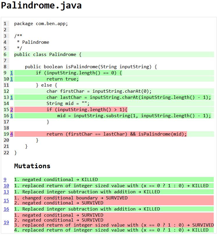
Task: Jump to line 10 from Mutations list
Action: tap(6, 186)
